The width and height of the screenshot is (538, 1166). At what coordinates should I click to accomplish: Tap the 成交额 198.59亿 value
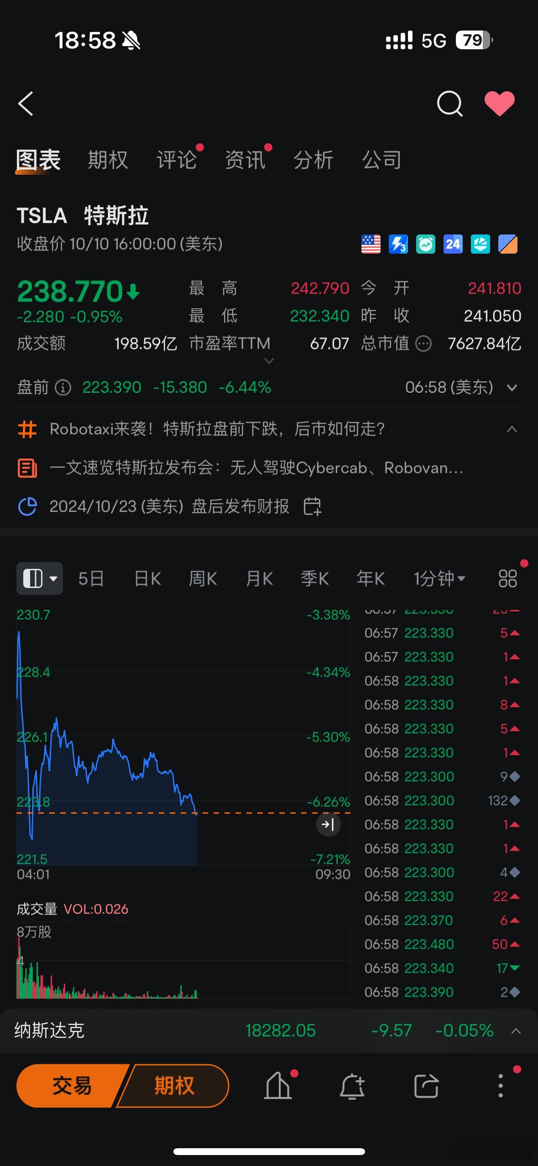tap(146, 344)
